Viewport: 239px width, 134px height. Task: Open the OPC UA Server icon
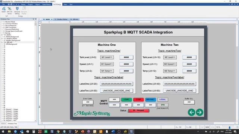[x=9, y=11]
